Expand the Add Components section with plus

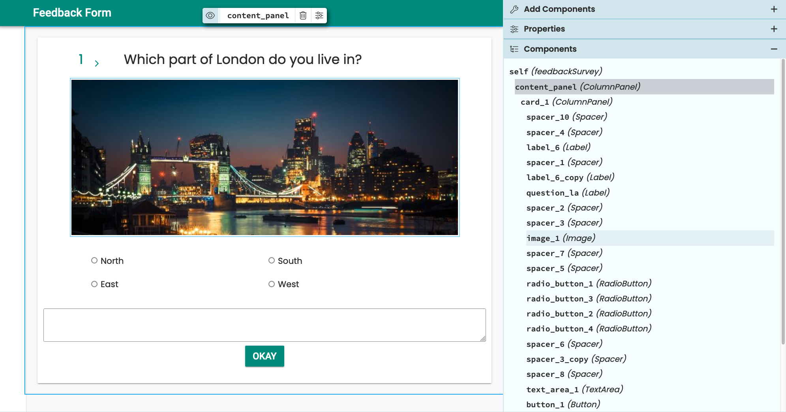(x=774, y=9)
